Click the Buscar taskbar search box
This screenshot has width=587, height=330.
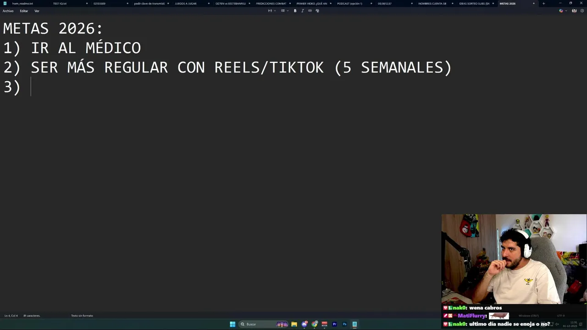[264, 324]
